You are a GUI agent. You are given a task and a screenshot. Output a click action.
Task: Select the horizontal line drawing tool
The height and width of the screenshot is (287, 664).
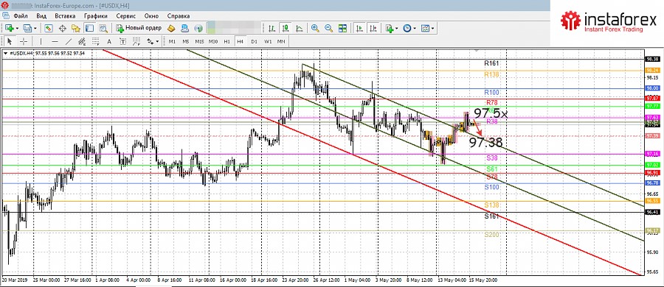pyautogui.click(x=55, y=41)
